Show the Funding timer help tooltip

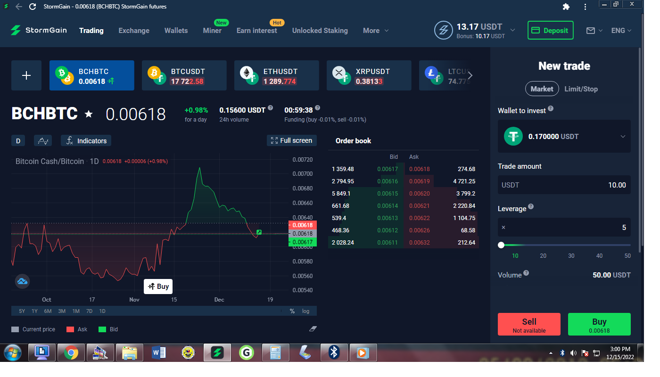317,108
